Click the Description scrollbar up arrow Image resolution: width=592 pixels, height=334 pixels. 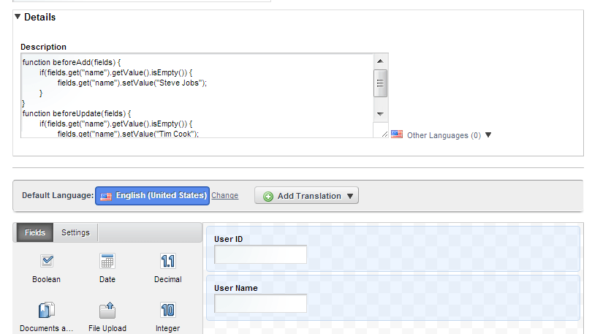pos(380,61)
